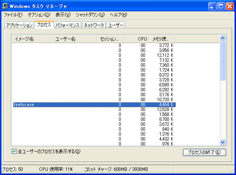236x175 pixels.
Task: Switch to the パフォーマンス tab
Action: (67, 25)
